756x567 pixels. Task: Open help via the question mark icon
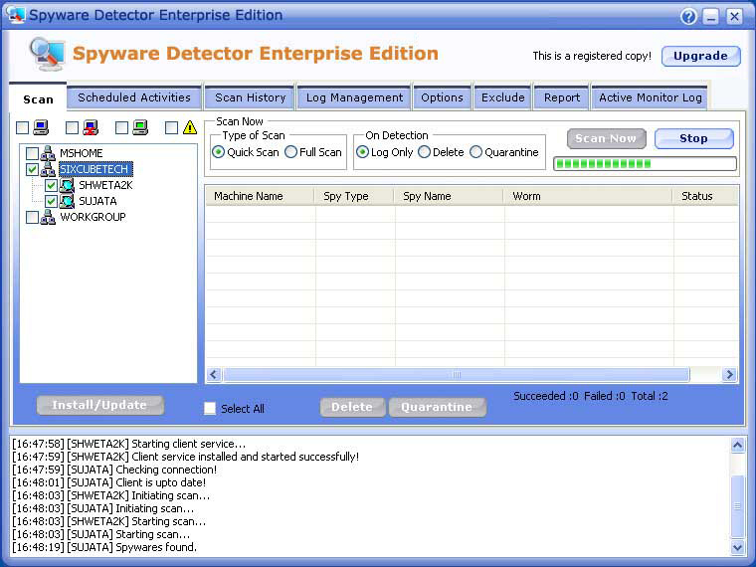coord(688,17)
